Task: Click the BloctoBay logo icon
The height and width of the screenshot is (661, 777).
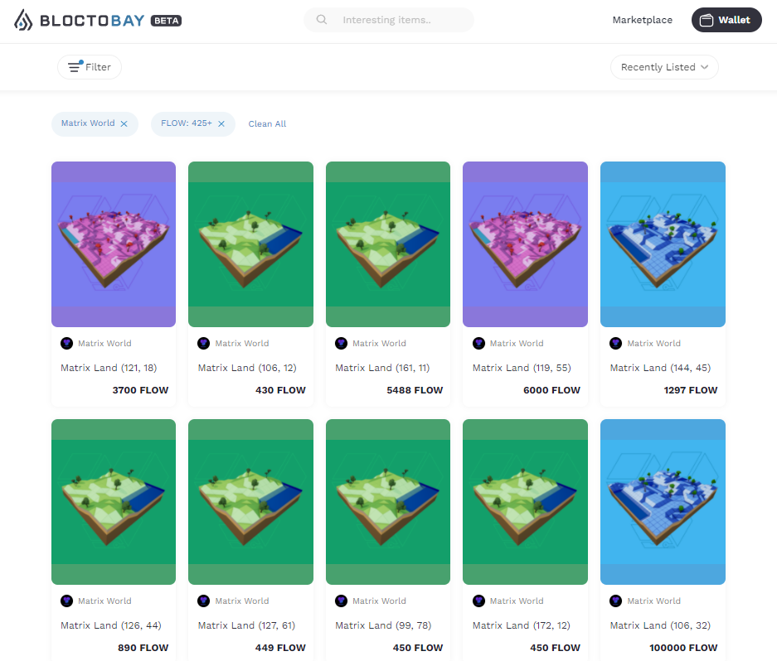Action: pos(22,20)
